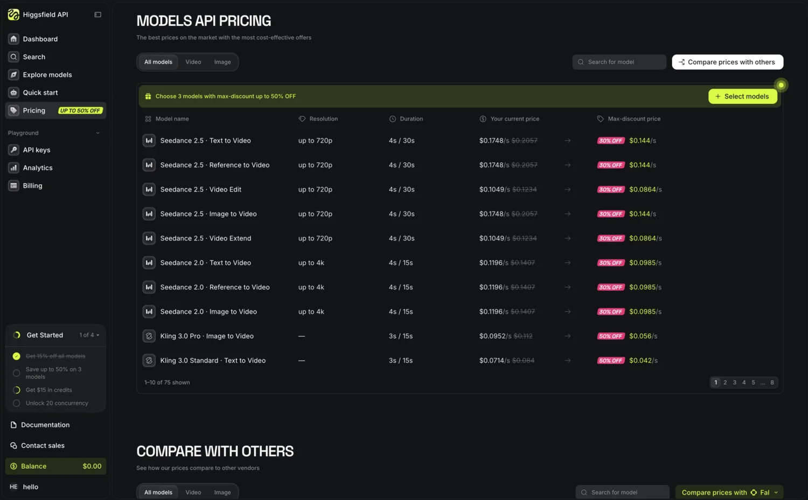Screen dimensions: 808x500
Task: Click the Balance coin icon
Action: 13,466
